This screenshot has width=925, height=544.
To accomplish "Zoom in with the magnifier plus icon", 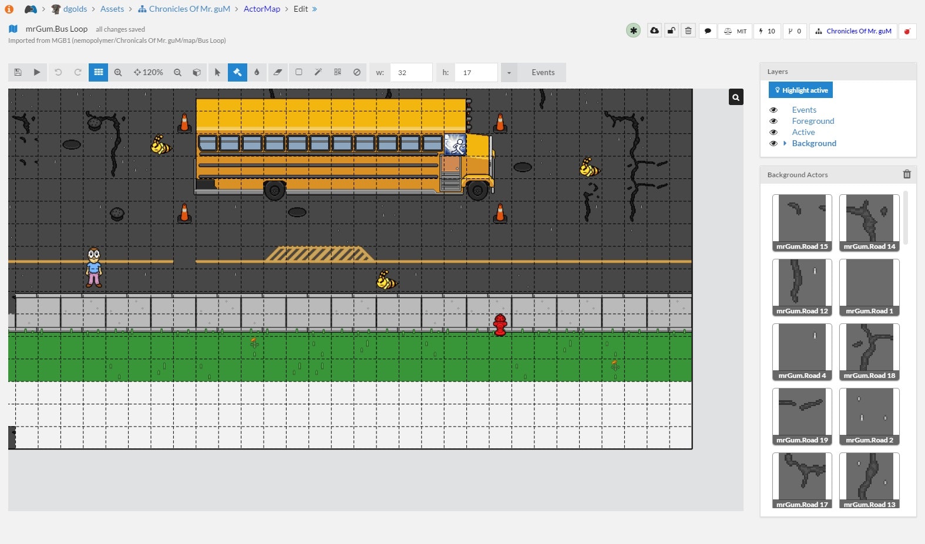I will point(118,72).
